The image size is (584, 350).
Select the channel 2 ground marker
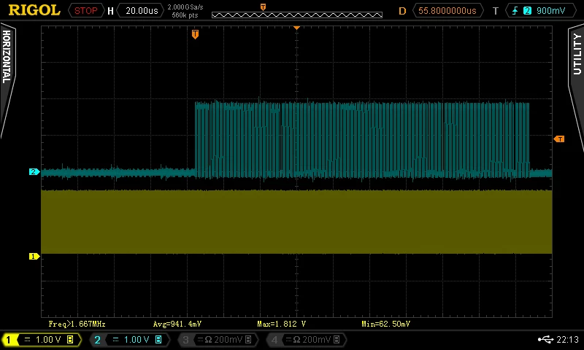(x=34, y=171)
